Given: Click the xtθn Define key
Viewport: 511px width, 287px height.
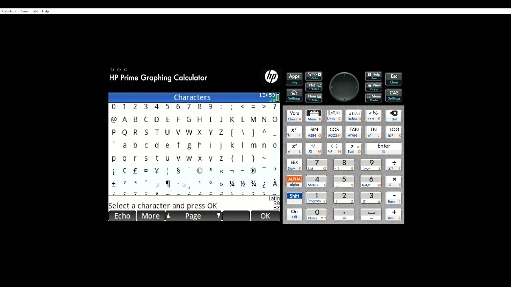Looking at the screenshot, I should tap(354, 116).
